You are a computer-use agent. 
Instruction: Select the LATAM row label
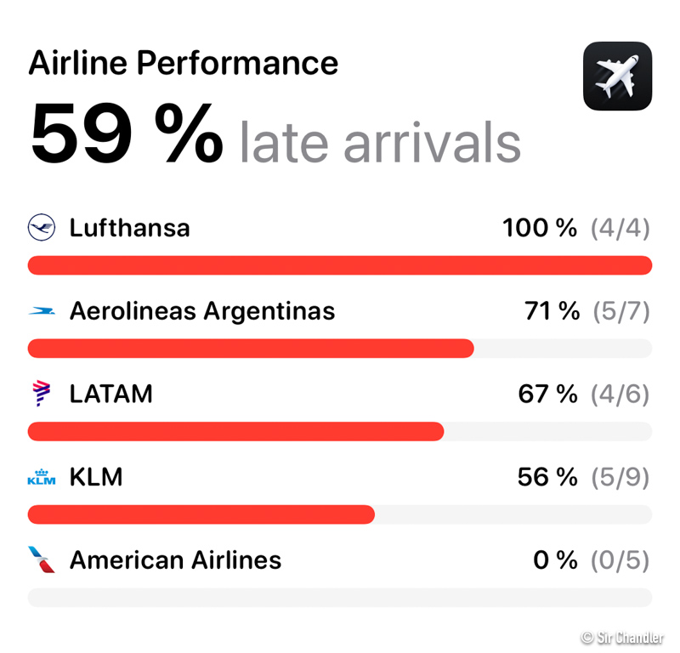tap(110, 394)
